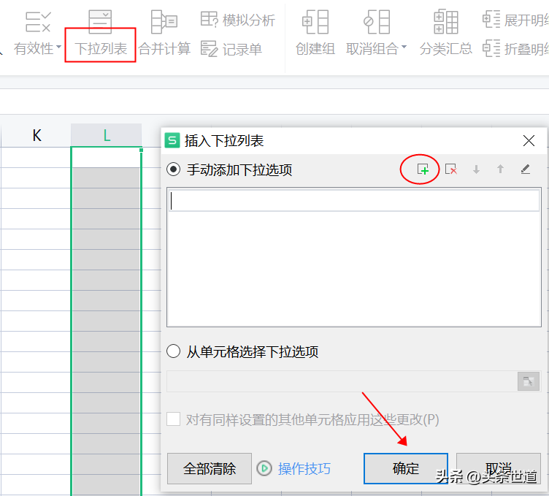
Task: Expand the 有效性 dropdown arrow
Action: pos(58,47)
